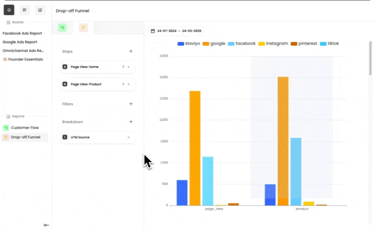Toggle the instagram legend series
The image size is (375, 229).
coord(273,44)
